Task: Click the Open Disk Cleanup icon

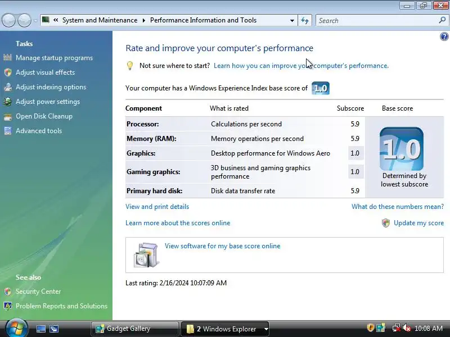Action: (x=8, y=116)
